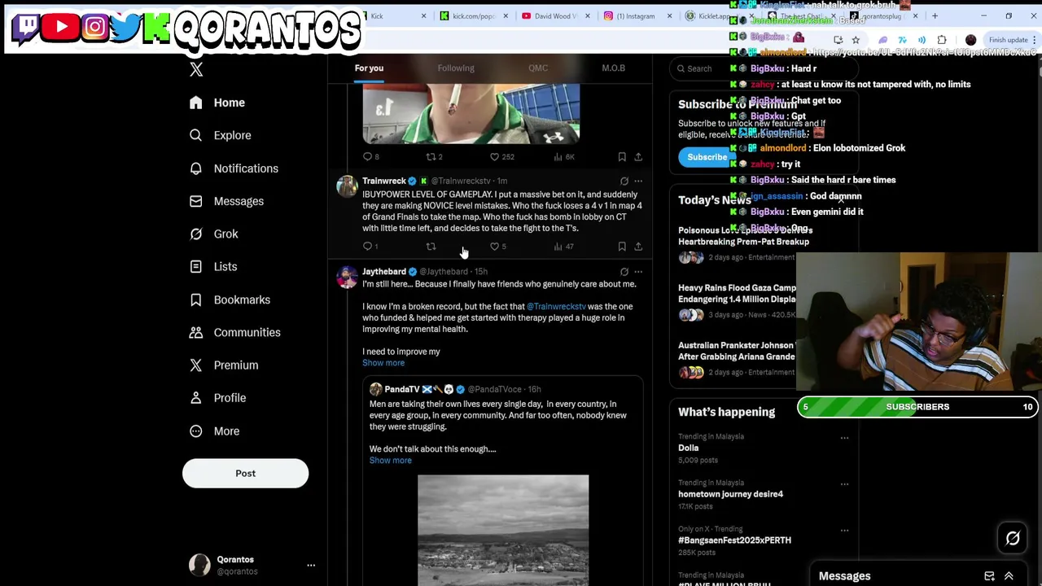Open Communities in the sidebar
Viewport: 1042px width, 586px height.
234,332
